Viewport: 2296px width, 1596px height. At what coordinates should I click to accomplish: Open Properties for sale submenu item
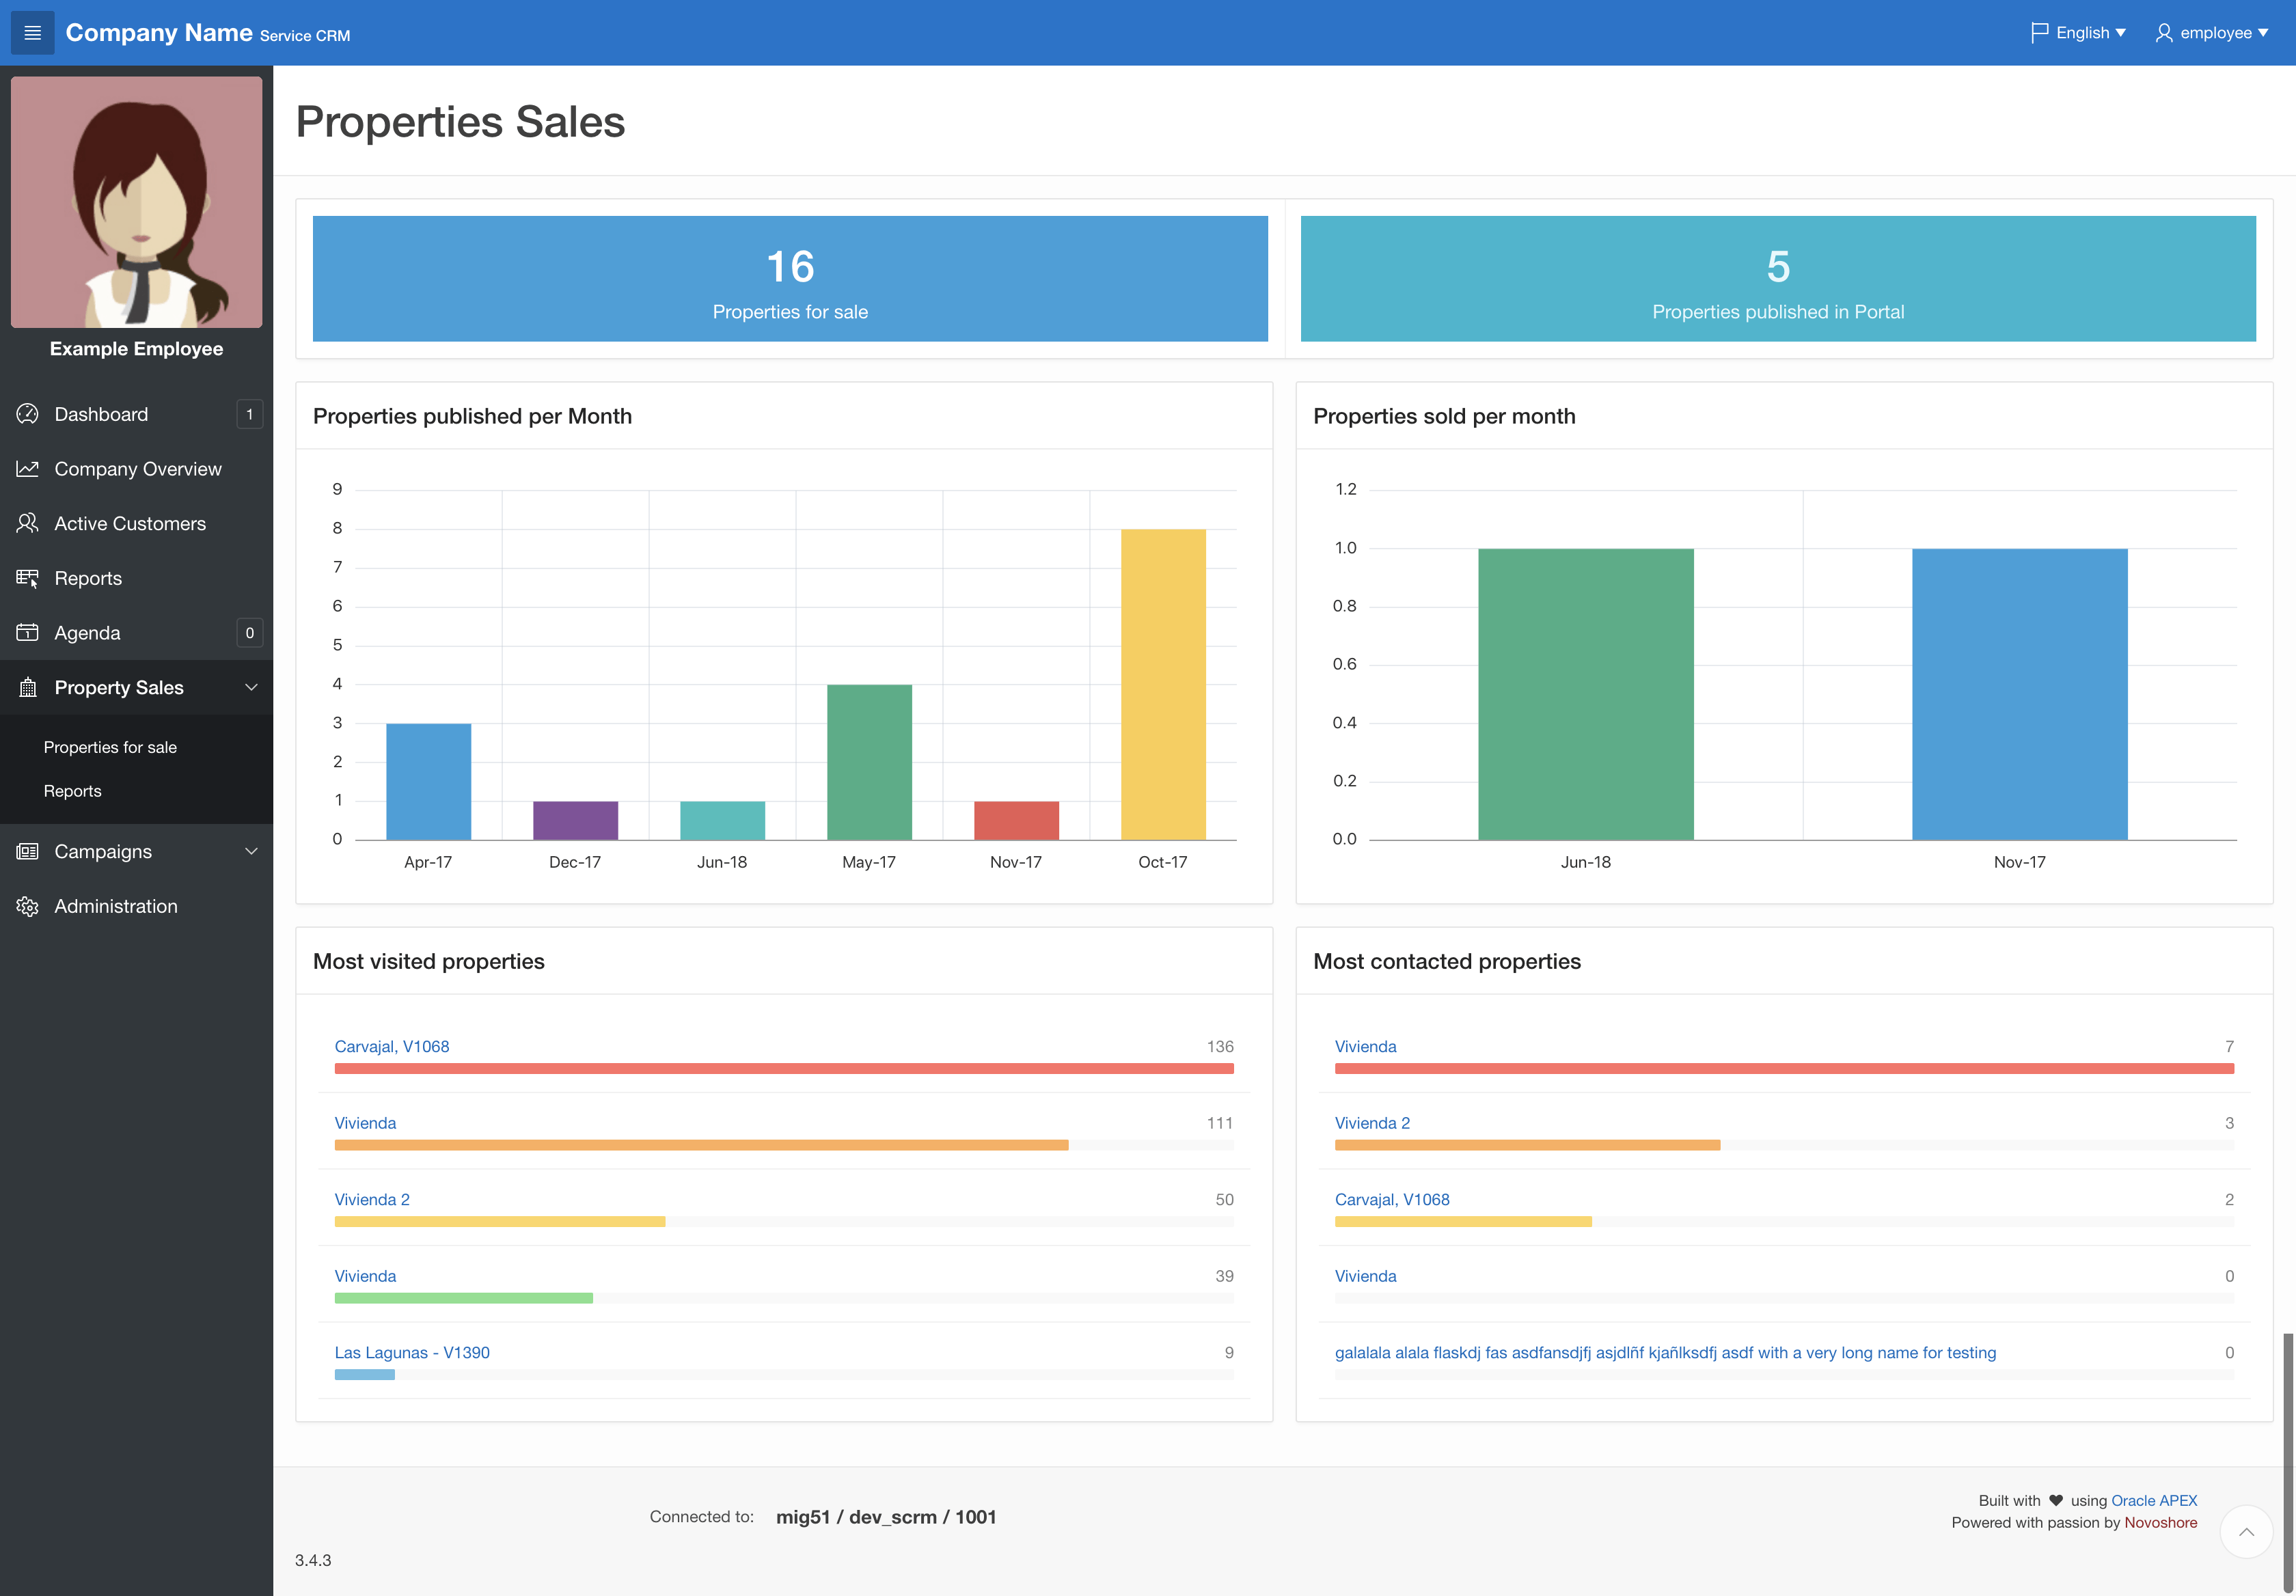[x=110, y=747]
